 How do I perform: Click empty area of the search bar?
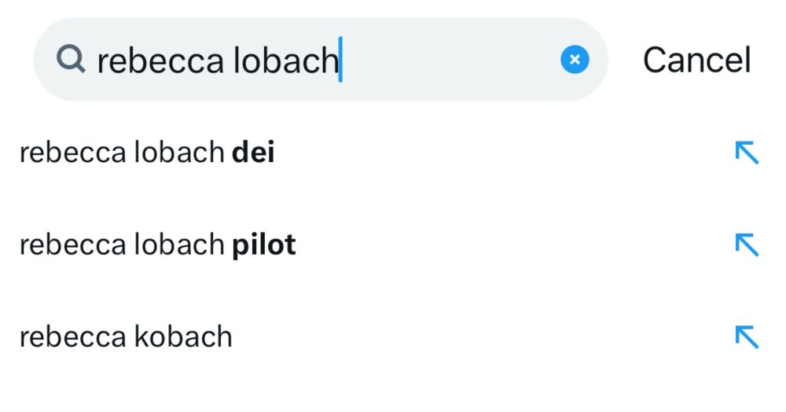point(451,60)
